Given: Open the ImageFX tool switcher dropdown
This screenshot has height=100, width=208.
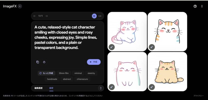Looking at the screenshot, I should point(20,6).
